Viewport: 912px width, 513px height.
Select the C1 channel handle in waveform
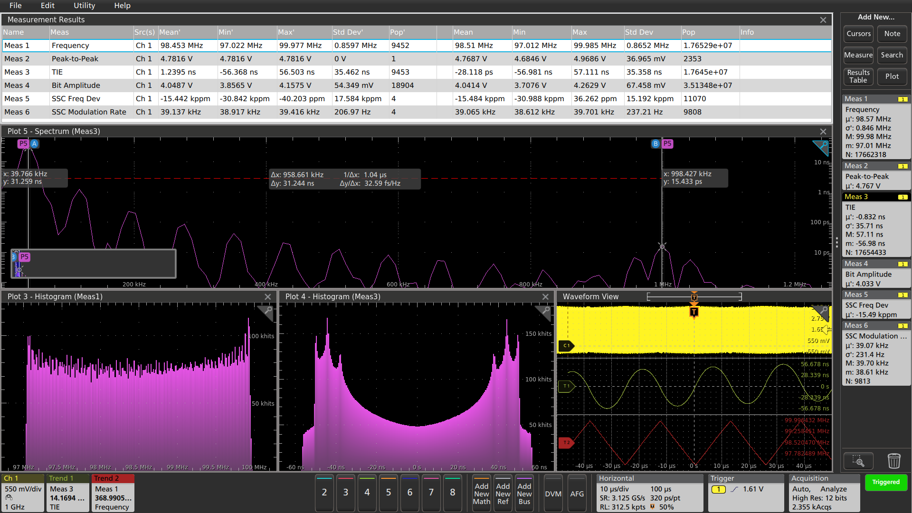coord(566,346)
